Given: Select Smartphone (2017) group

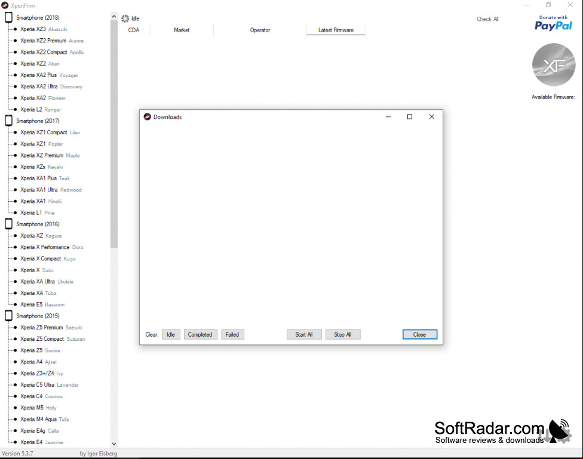Looking at the screenshot, I should [x=38, y=121].
